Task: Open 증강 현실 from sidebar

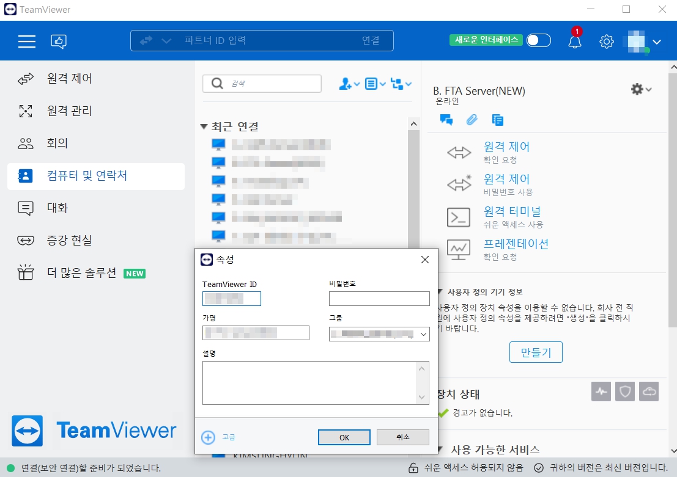Action: point(96,240)
